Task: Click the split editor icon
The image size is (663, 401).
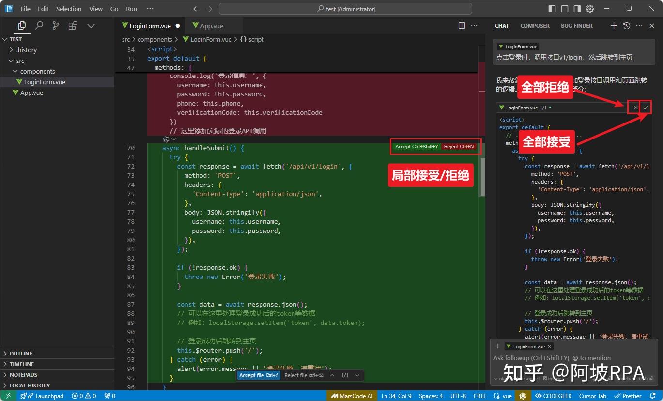Action: (462, 26)
